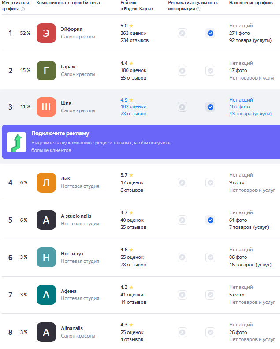Click the dark 'A' logo of Афина row
The image size is (280, 349).
[46, 295]
